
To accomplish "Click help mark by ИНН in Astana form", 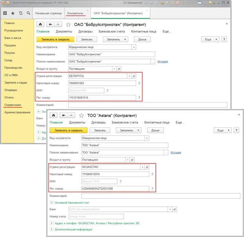I will (120, 181).
